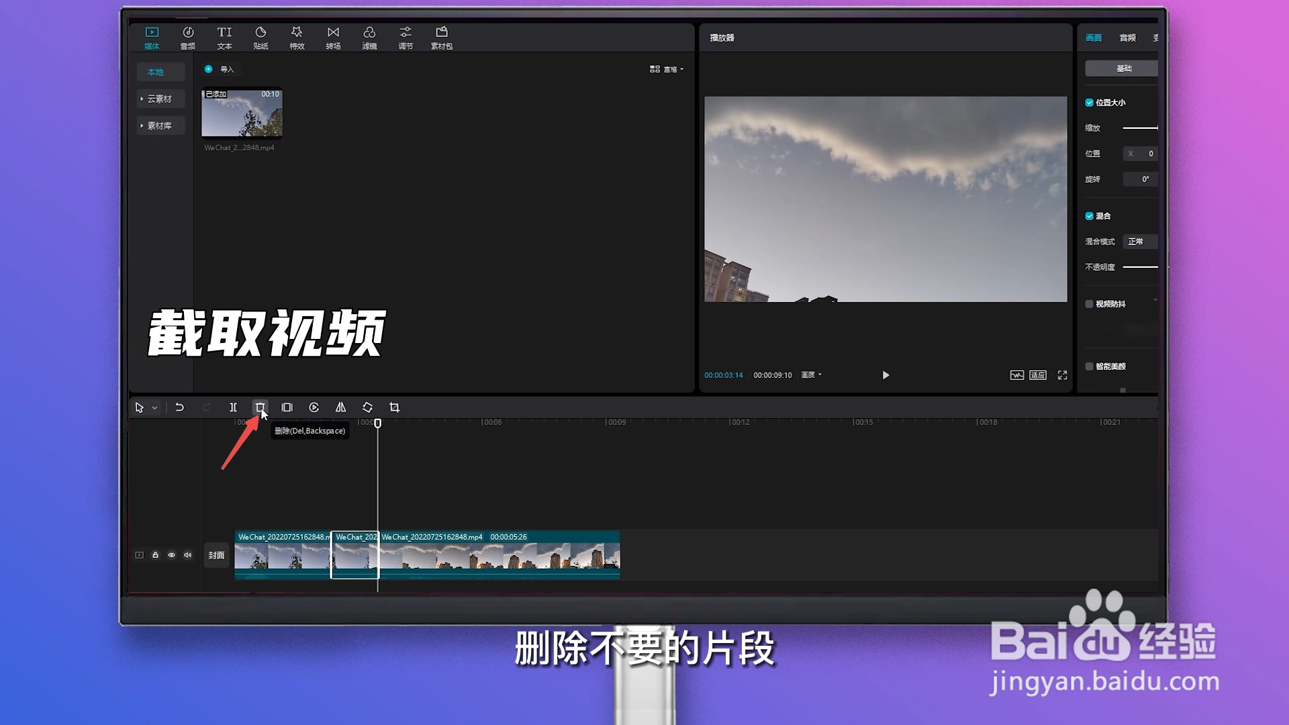The height and width of the screenshot is (725, 1289).
Task: Enable the 智能美颜 beauty checkbox
Action: [x=1090, y=366]
